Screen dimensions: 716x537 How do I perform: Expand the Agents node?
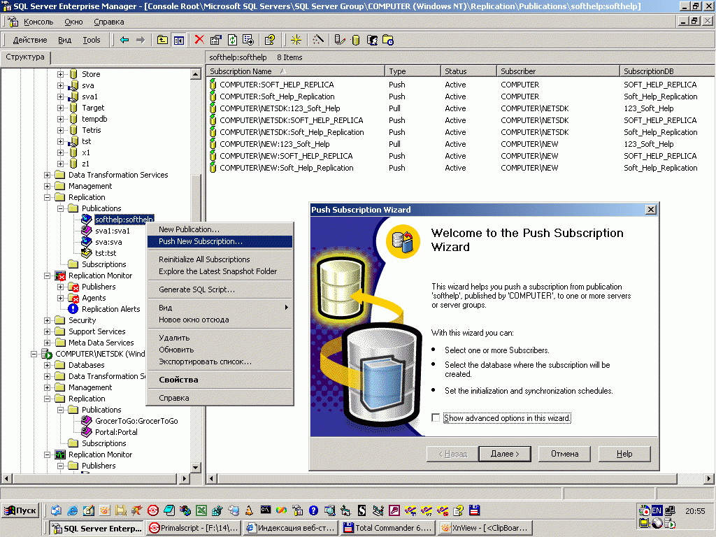click(60, 298)
